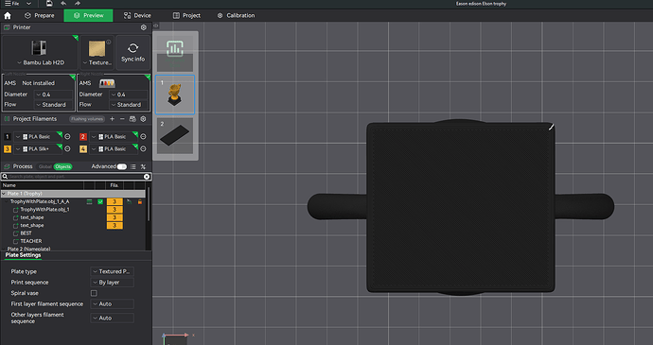Click the save project icon
The image size is (653, 345).
coord(49,4)
